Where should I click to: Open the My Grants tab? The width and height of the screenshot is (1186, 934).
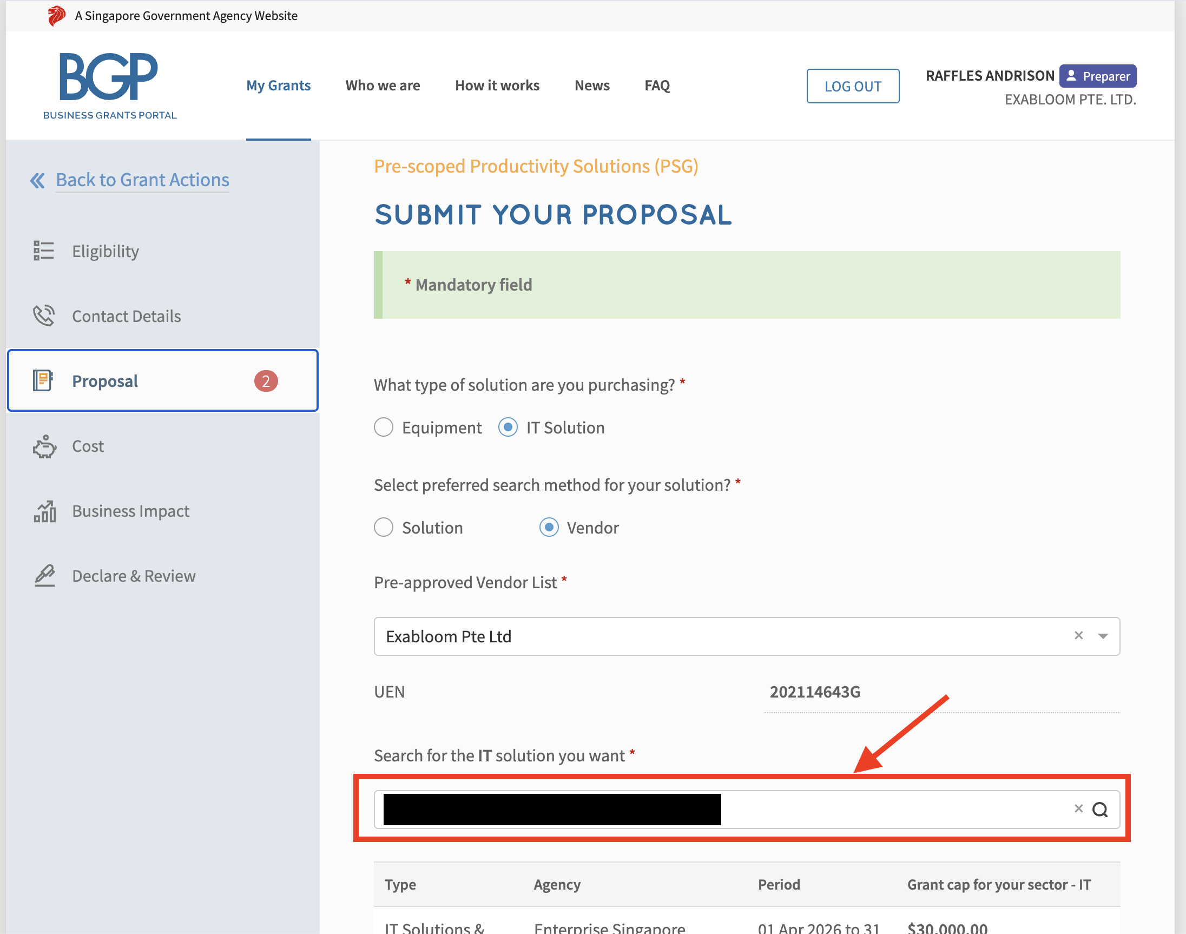tap(278, 85)
